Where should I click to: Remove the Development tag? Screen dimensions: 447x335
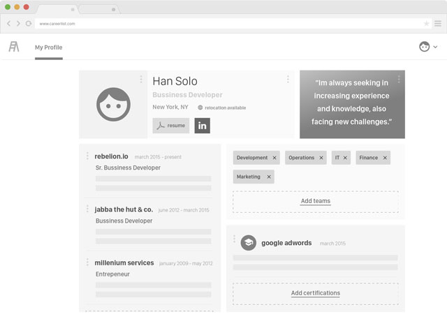[x=274, y=158]
